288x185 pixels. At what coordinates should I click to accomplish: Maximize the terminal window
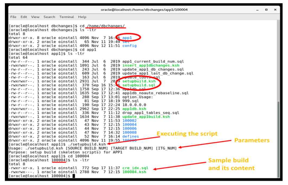tap(266, 10)
